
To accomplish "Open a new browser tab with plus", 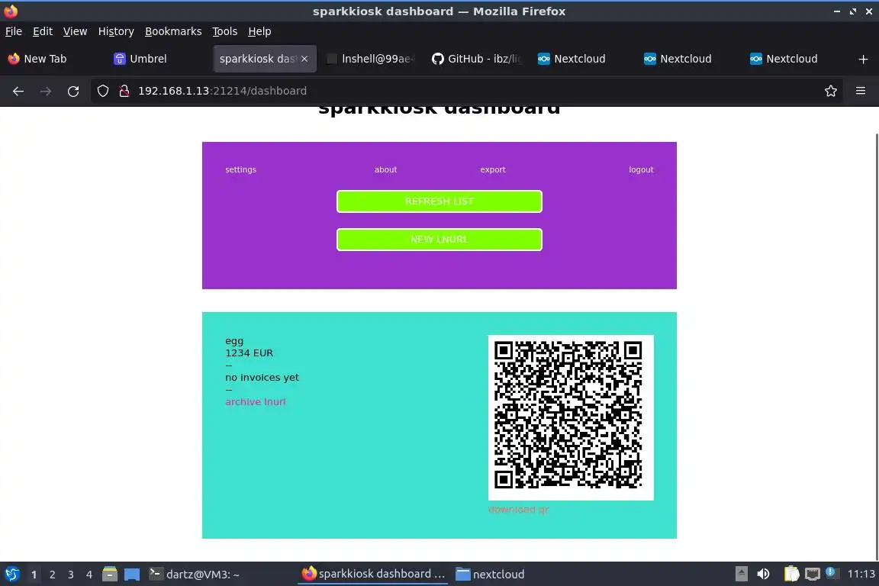I will [x=863, y=59].
